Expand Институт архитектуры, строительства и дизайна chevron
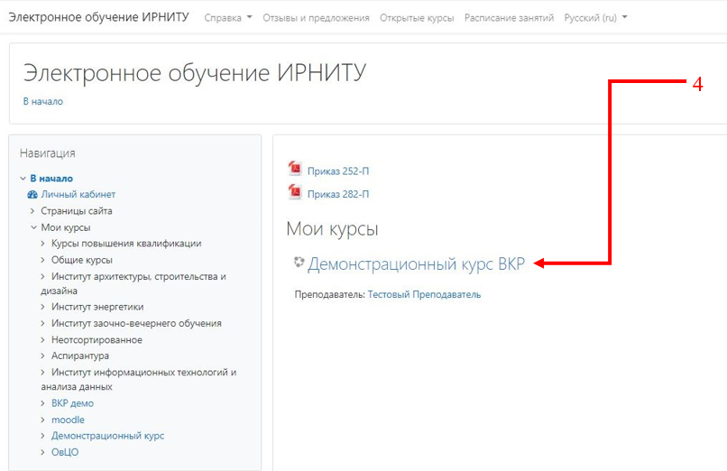The height and width of the screenshot is (471, 727). [x=42, y=277]
